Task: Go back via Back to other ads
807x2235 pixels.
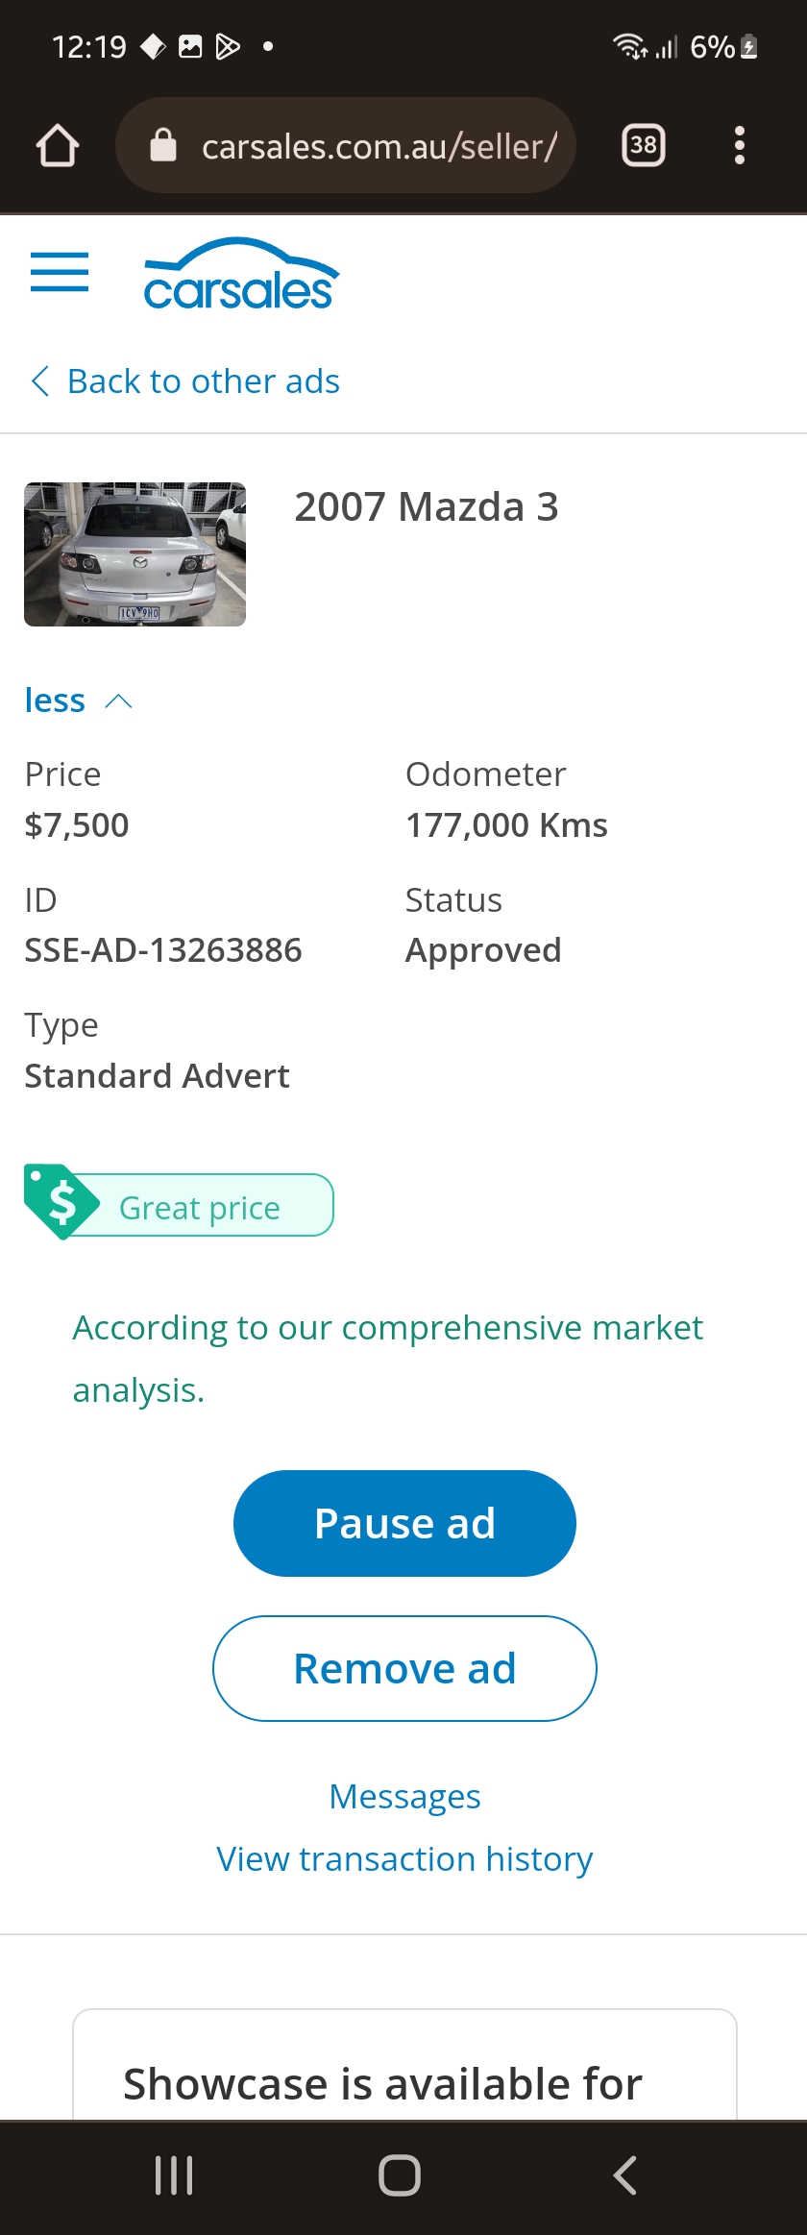Action: (185, 381)
